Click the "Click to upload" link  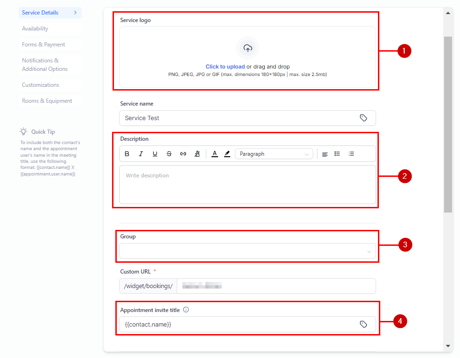pos(225,67)
